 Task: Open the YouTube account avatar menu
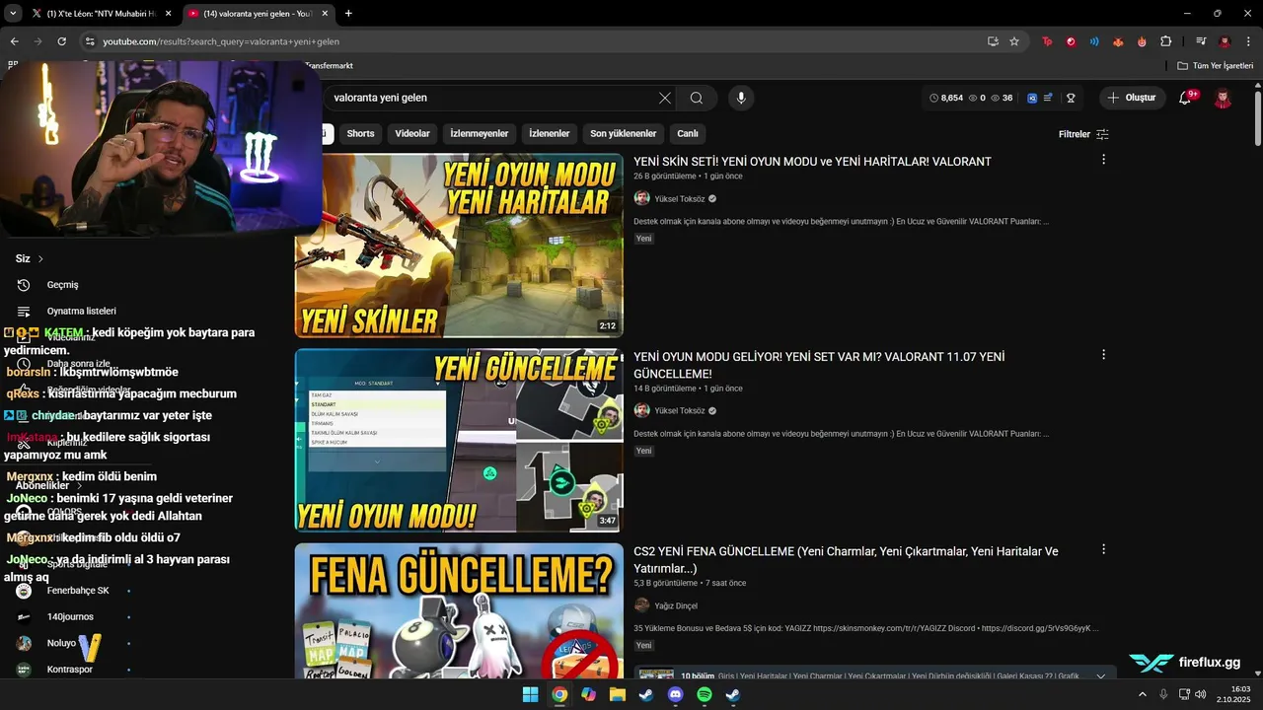tap(1223, 98)
